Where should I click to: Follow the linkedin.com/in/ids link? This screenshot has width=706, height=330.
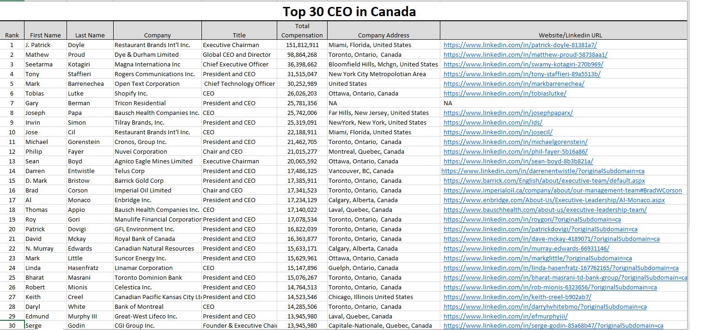[493, 122]
